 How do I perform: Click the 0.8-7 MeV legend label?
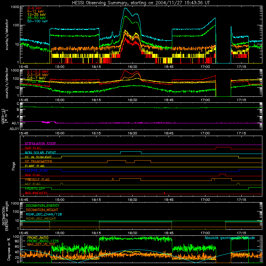(37, 78)
